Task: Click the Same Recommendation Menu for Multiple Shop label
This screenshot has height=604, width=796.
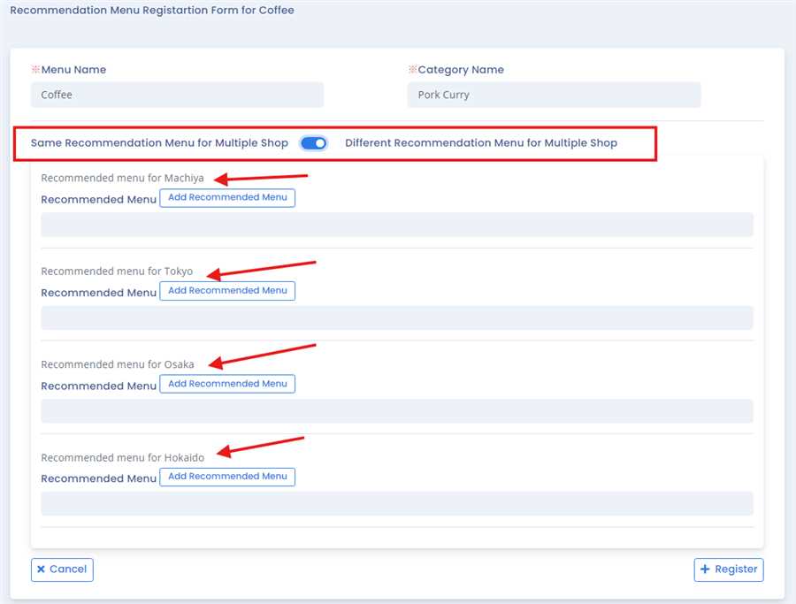Action: point(159,143)
